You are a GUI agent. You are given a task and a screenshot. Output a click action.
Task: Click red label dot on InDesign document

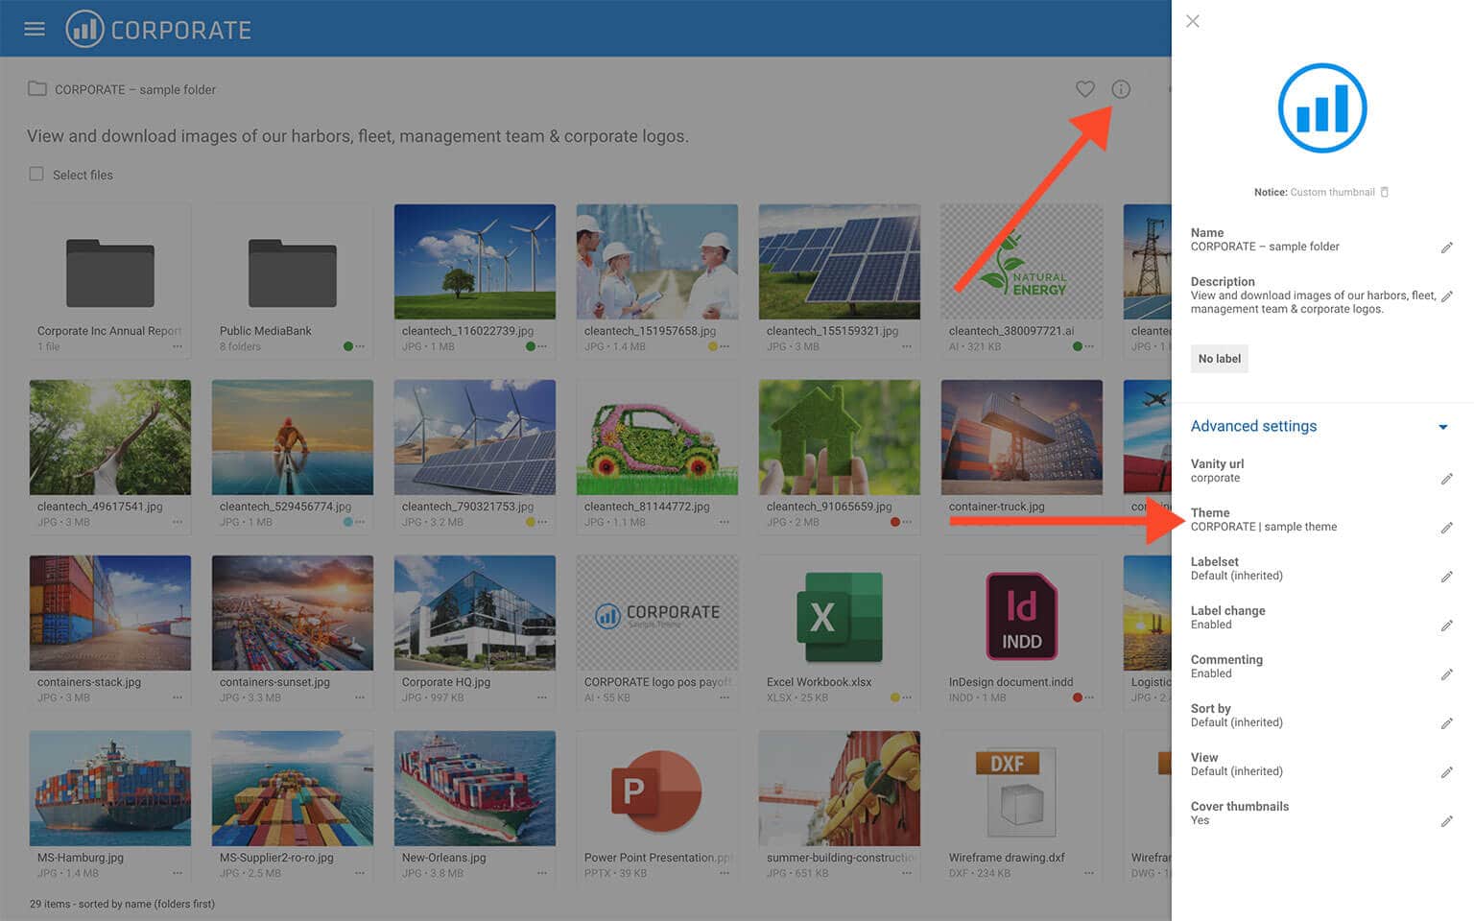(1077, 697)
